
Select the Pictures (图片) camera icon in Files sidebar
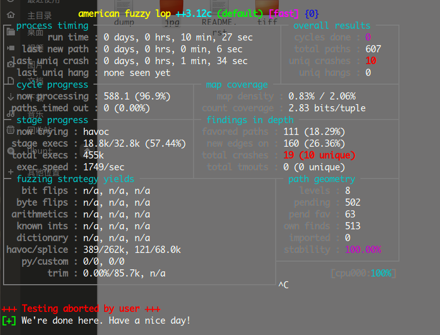[11, 65]
